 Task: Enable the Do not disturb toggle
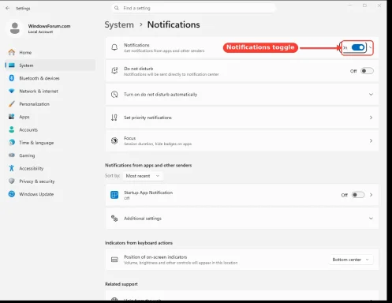[367, 71]
